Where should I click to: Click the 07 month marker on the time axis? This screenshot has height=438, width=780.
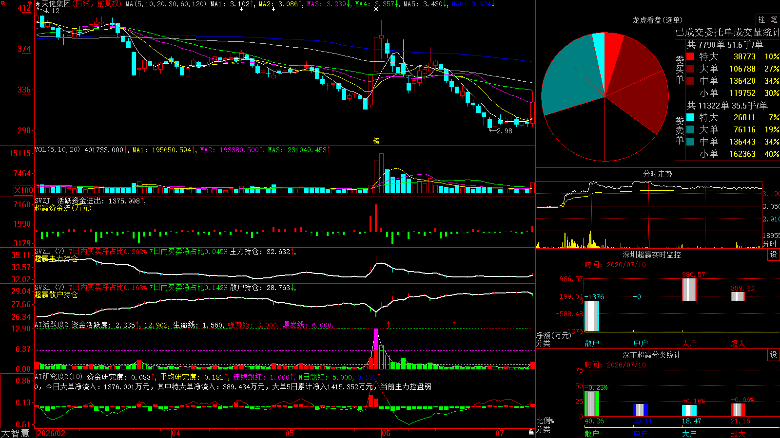(x=500, y=433)
